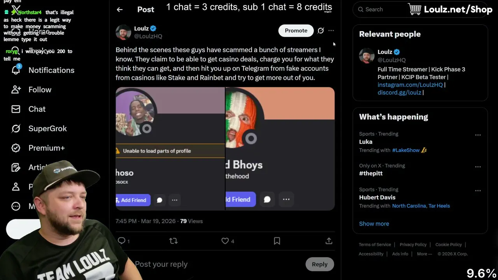Repost using the retweet icon
This screenshot has height=280, width=498.
(x=174, y=241)
